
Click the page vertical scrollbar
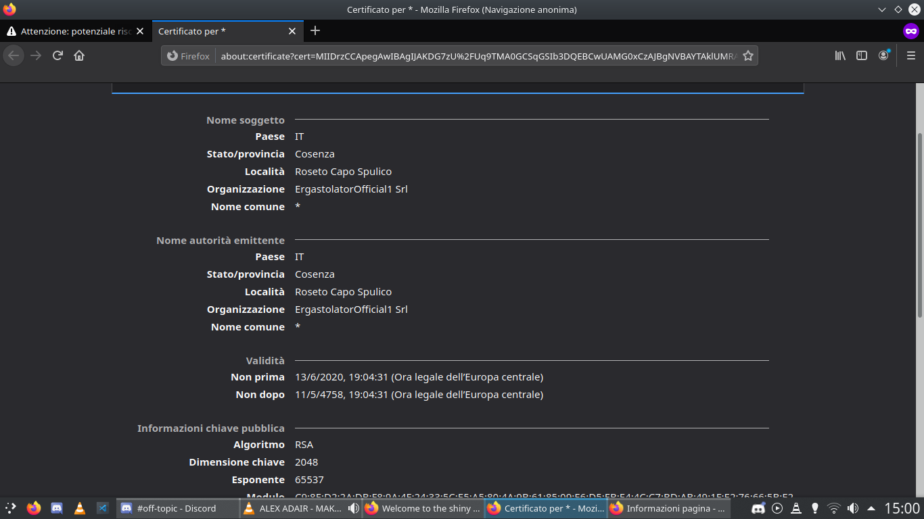pos(919,225)
